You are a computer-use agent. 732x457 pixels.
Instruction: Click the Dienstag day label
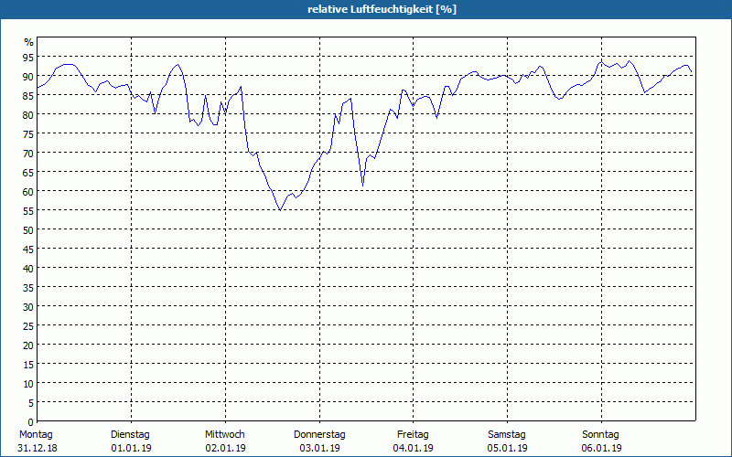130,435
